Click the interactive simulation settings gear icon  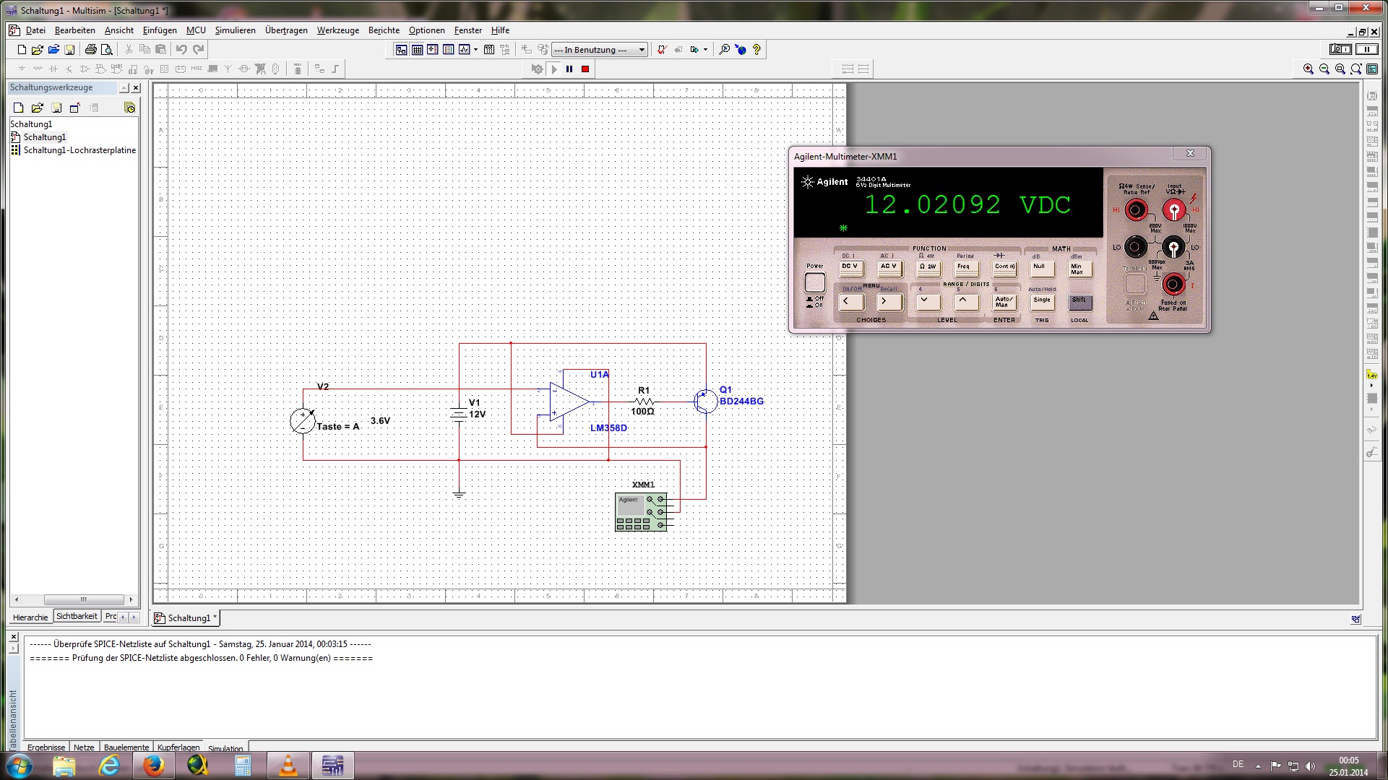pos(537,69)
